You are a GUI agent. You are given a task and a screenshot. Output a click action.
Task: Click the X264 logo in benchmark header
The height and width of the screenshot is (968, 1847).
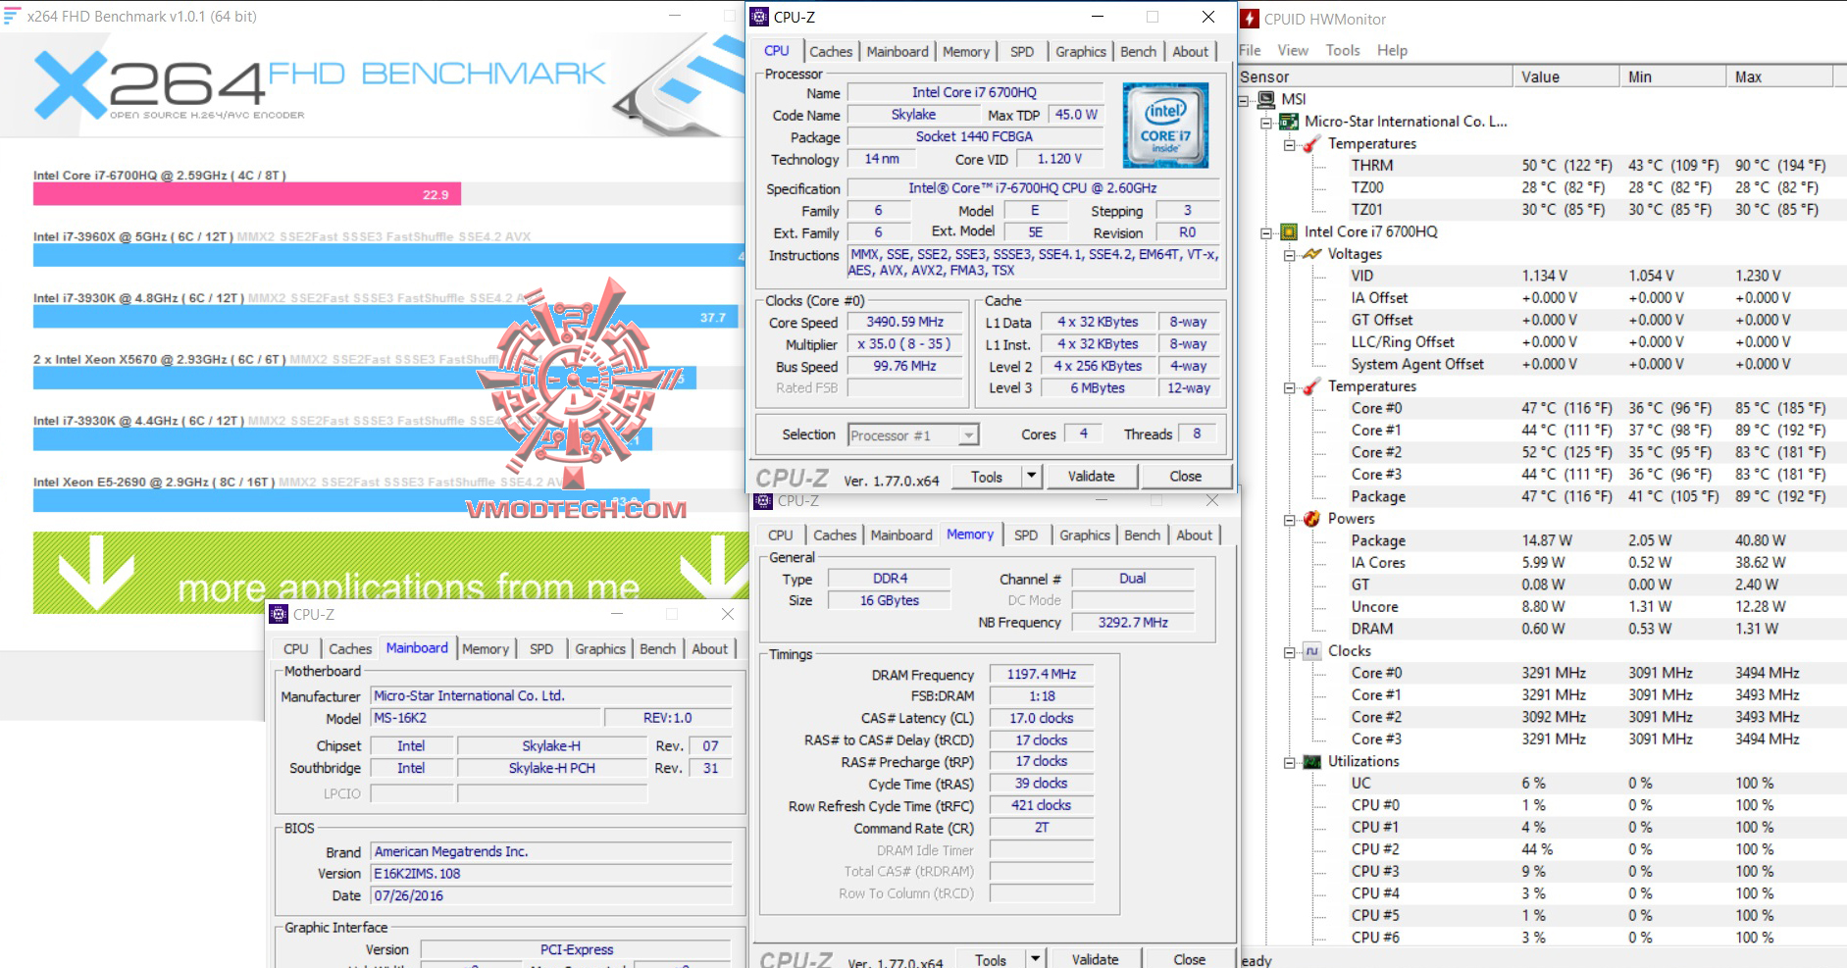[150, 85]
